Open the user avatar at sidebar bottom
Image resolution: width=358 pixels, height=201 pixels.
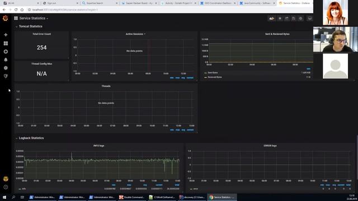point(6,179)
